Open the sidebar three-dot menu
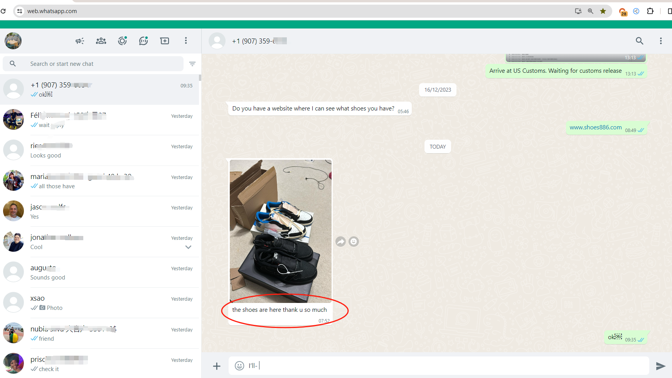 [x=186, y=41]
